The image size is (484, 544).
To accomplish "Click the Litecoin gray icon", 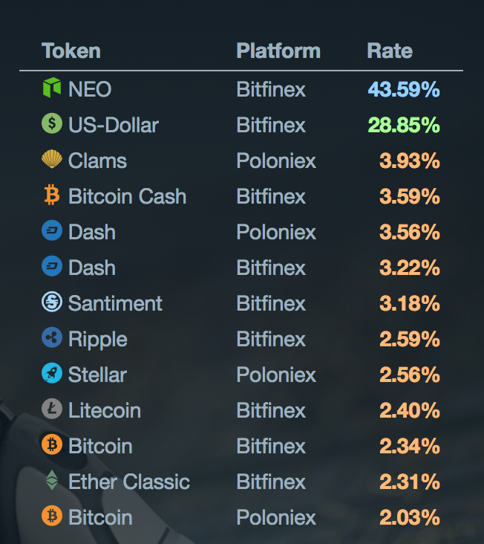I will click(51, 409).
